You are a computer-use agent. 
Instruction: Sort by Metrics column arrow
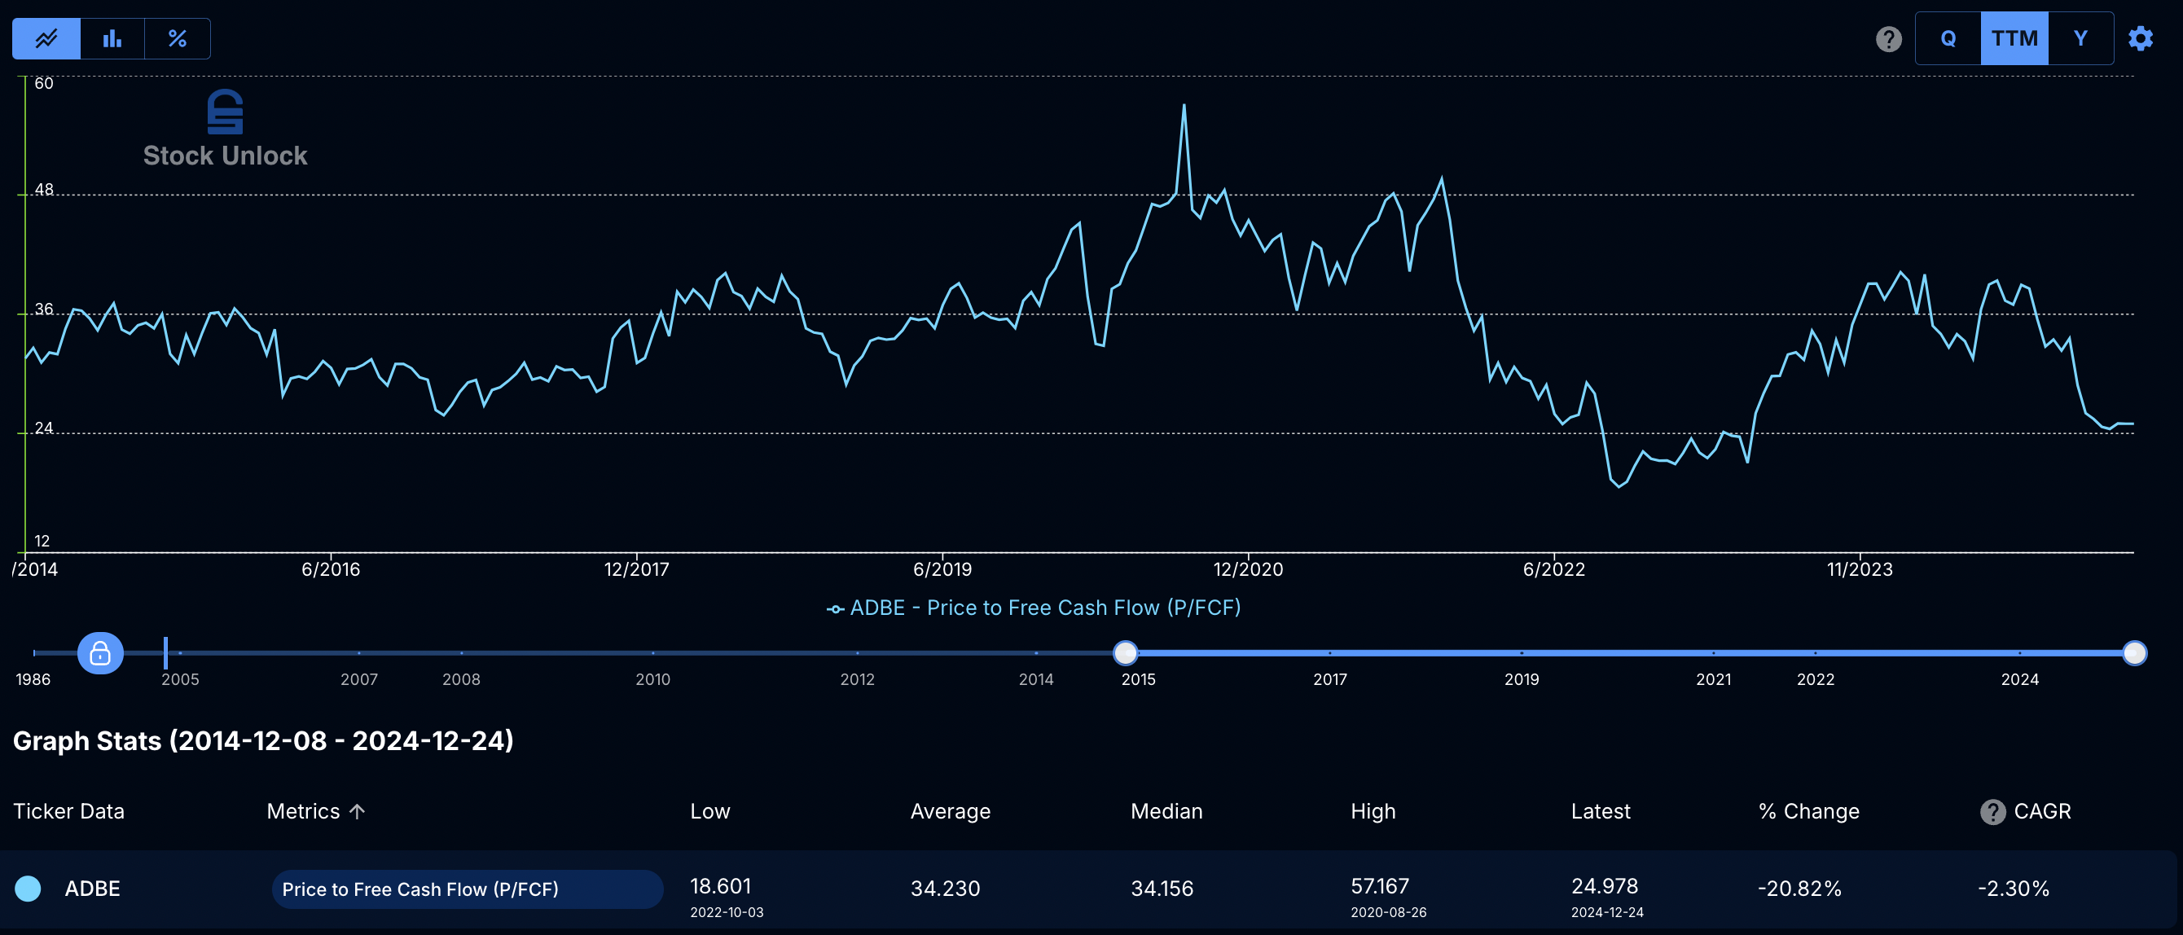click(357, 811)
